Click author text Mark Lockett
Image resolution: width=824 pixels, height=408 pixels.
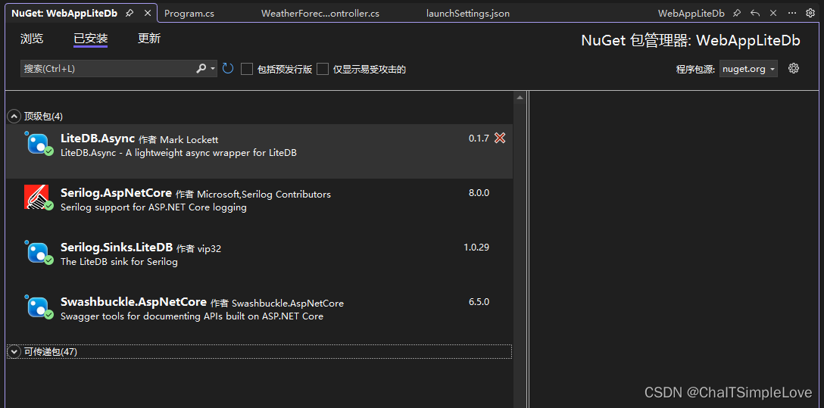point(189,140)
